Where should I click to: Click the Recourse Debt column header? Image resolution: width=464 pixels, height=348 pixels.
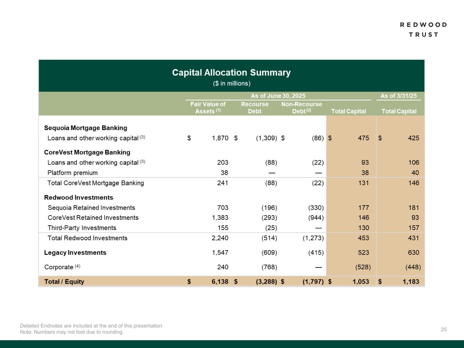[255, 108]
